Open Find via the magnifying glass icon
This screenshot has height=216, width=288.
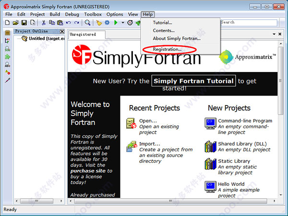87,23
